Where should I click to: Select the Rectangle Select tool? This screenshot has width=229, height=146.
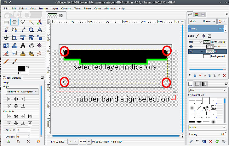coord(6,22)
